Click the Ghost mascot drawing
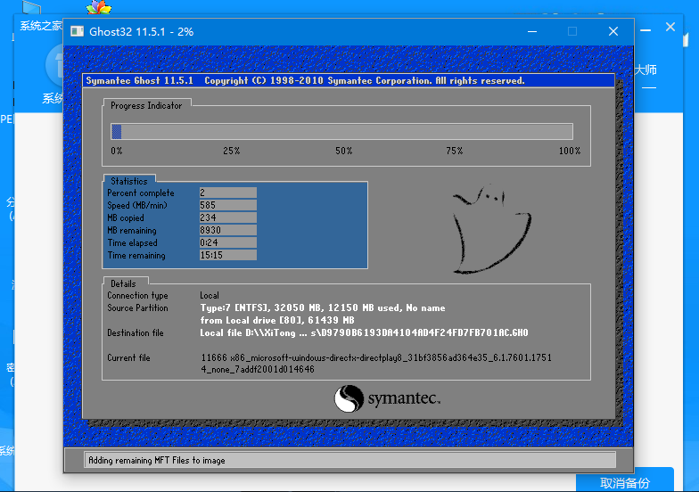 pos(489,228)
